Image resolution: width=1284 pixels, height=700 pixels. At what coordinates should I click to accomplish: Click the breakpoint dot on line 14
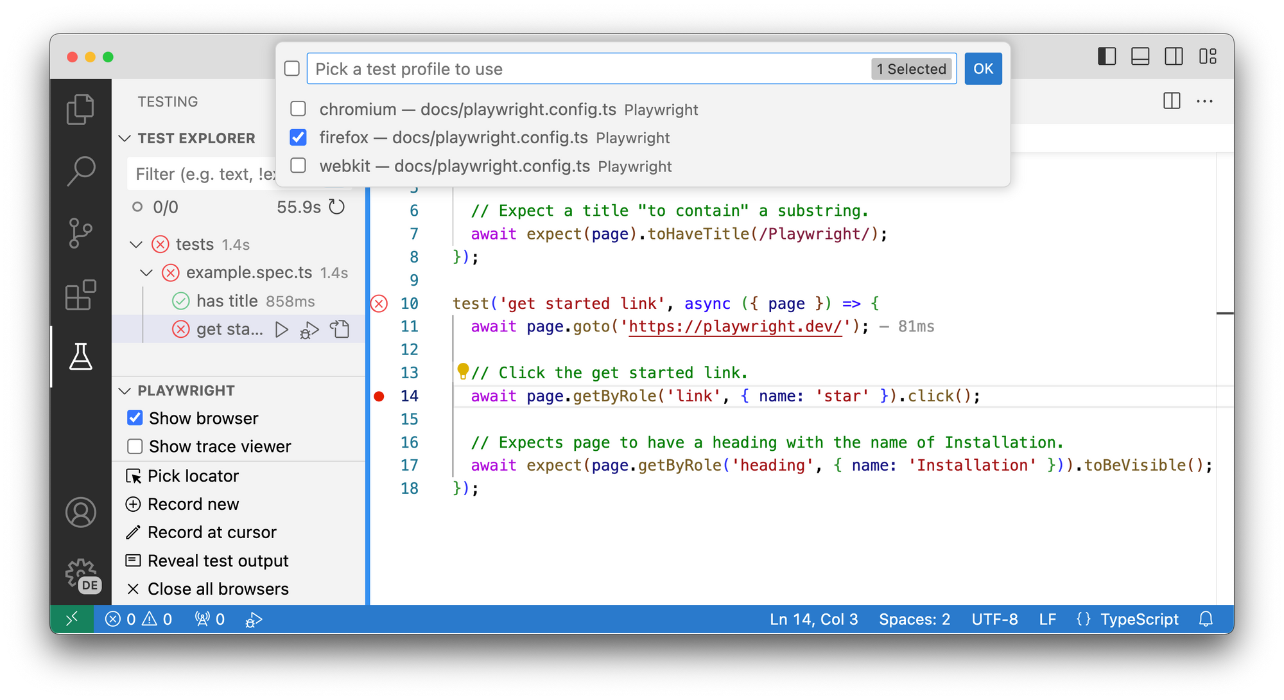379,396
